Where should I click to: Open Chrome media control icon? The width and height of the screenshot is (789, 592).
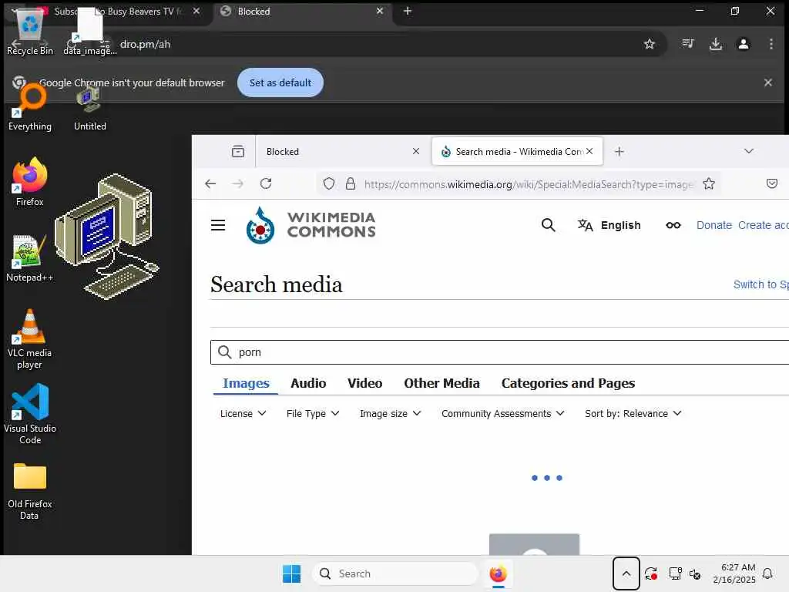[x=687, y=44]
